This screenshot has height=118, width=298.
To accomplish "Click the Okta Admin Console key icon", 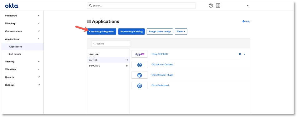I will tap(140, 65).
